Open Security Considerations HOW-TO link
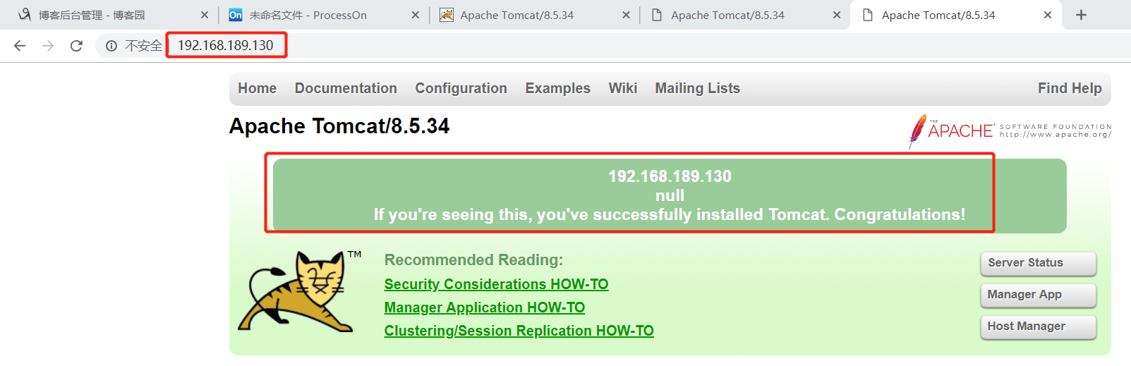 (496, 284)
